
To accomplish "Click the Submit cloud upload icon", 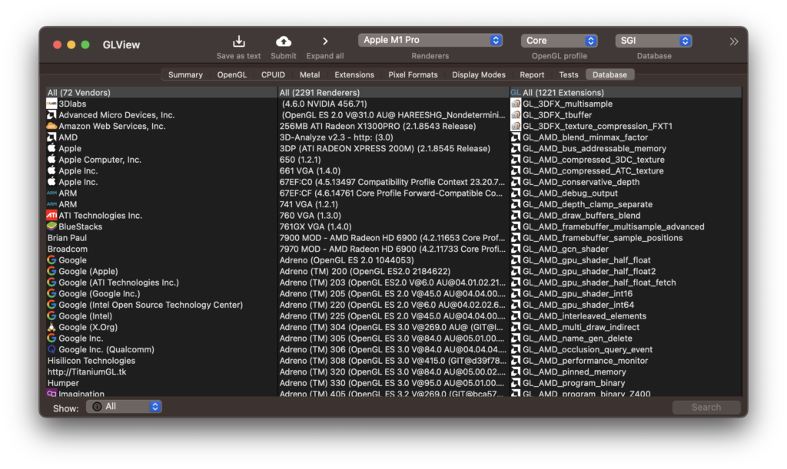I will [x=284, y=41].
